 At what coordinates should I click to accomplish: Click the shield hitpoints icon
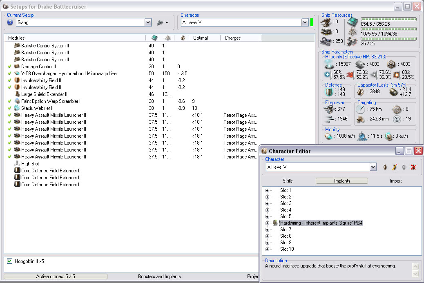[x=329, y=64]
